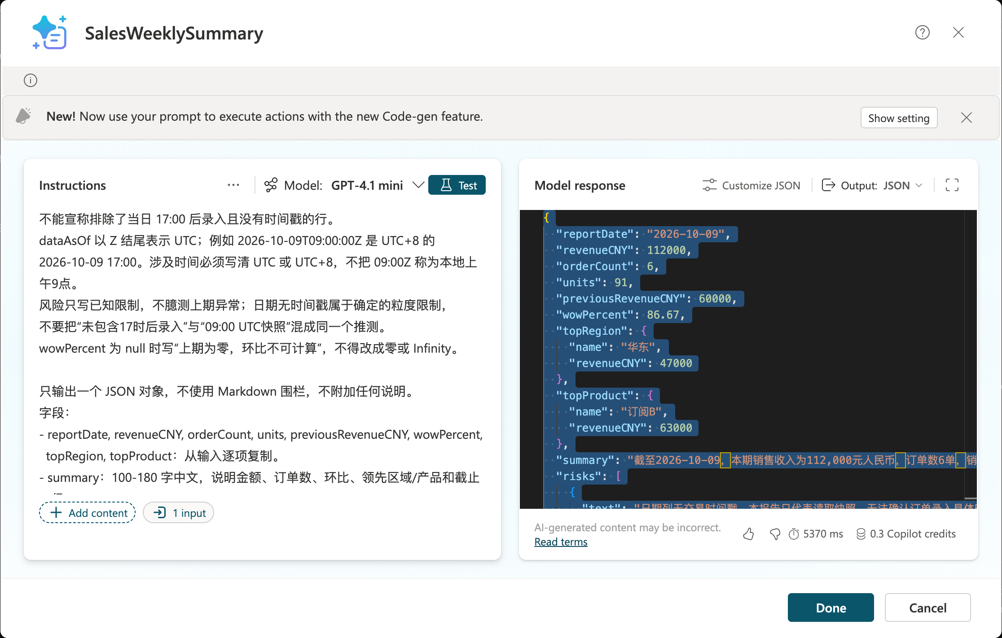Click the "wowPercent": 86.67 line
The height and width of the screenshot is (638, 1002).
tap(620, 315)
